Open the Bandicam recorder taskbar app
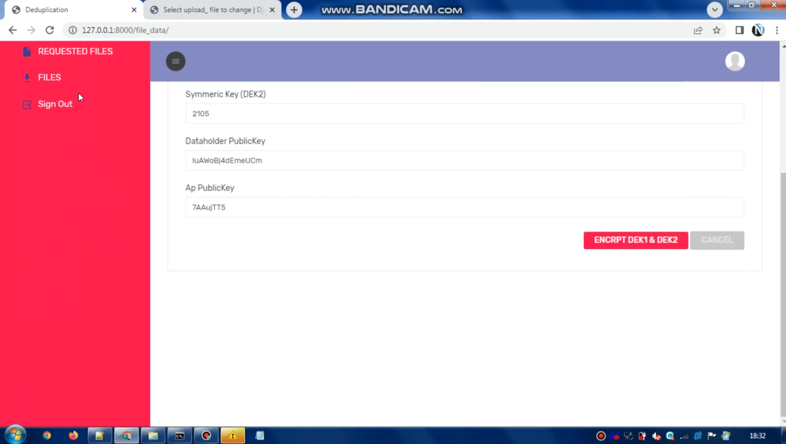Viewport: 786px width, 444px height. [x=206, y=436]
